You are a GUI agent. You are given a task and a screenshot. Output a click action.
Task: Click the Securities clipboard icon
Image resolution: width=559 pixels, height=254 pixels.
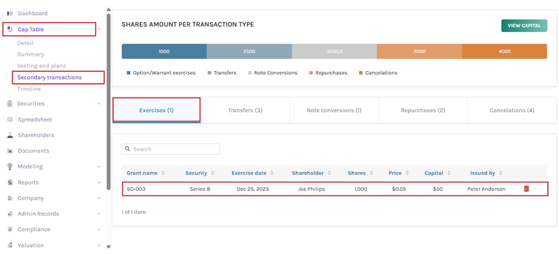[10, 104]
